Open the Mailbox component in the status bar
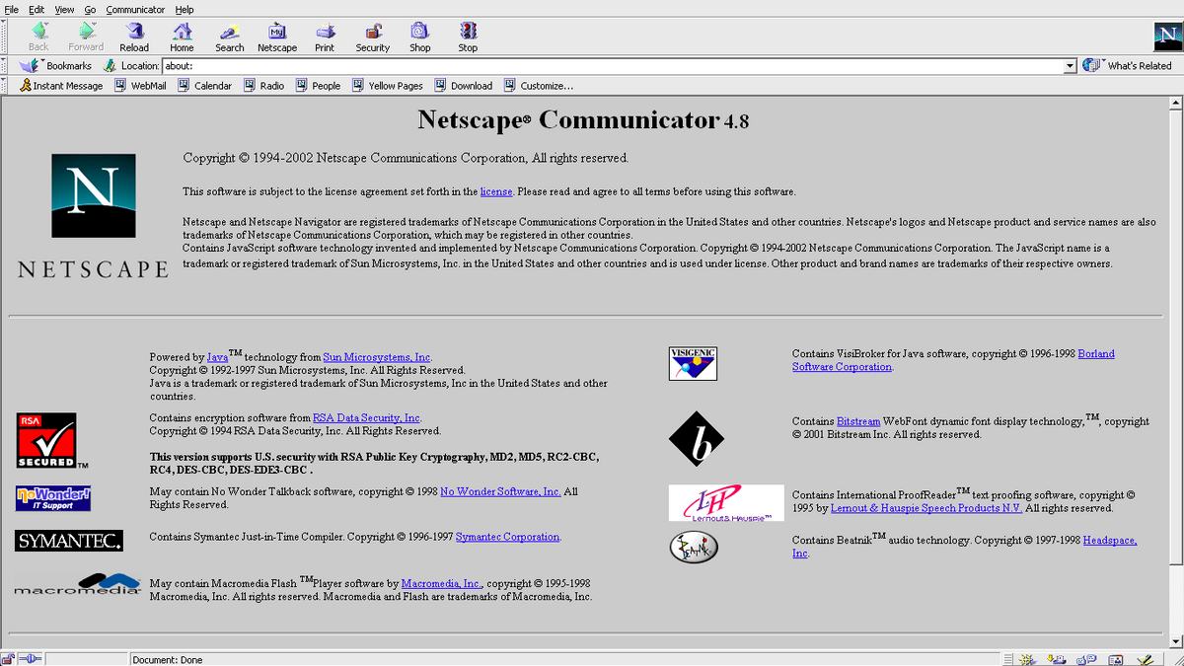 coord(1058,658)
